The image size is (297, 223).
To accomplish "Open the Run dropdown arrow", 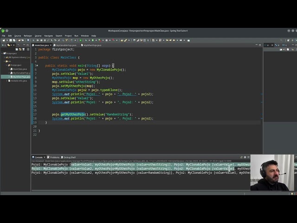I will [x=96, y=40].
